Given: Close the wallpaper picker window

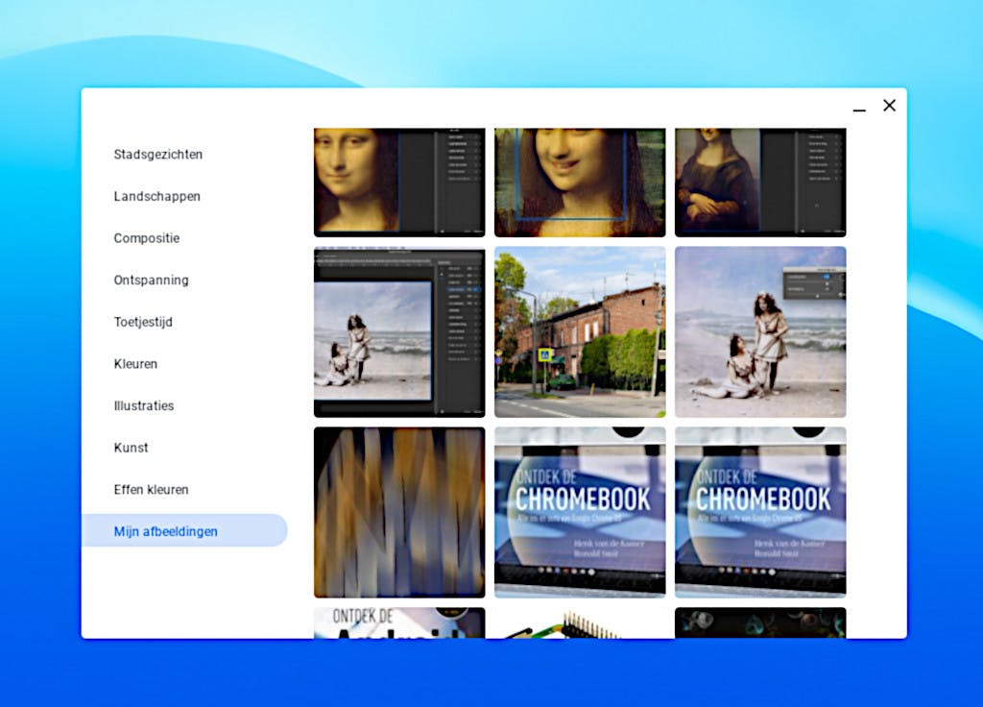Looking at the screenshot, I should (x=889, y=106).
